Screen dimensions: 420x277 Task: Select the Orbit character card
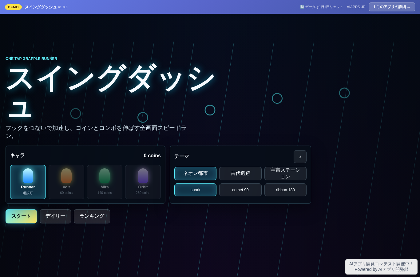click(x=143, y=182)
